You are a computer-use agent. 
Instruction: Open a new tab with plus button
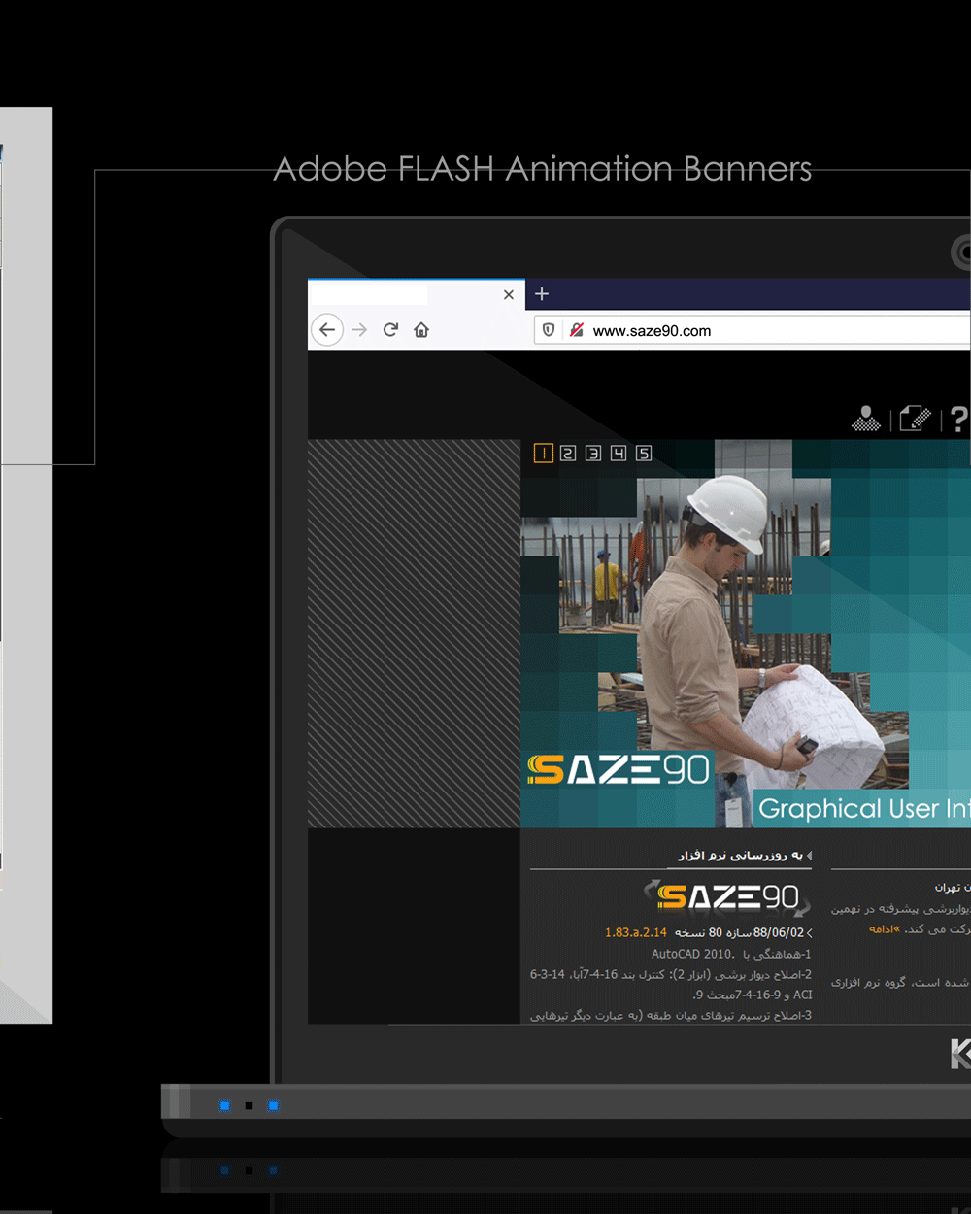coord(542,294)
